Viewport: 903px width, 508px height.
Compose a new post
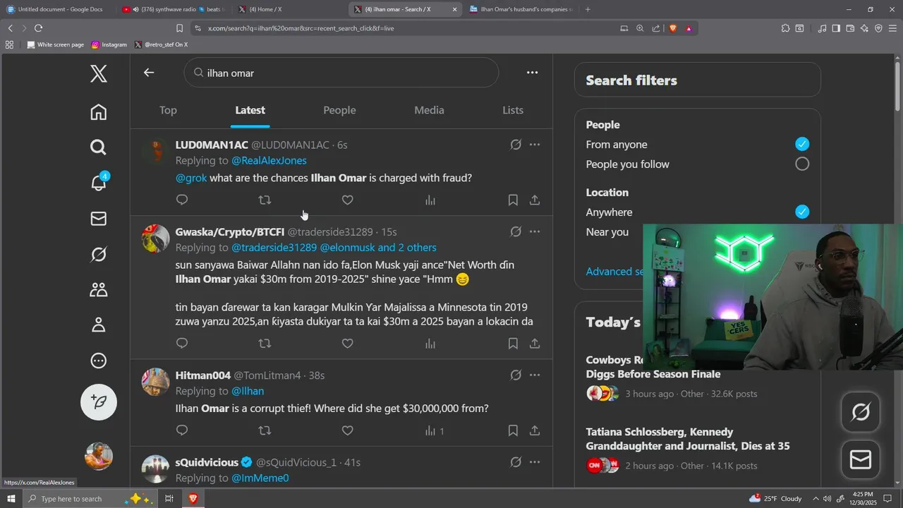(99, 401)
